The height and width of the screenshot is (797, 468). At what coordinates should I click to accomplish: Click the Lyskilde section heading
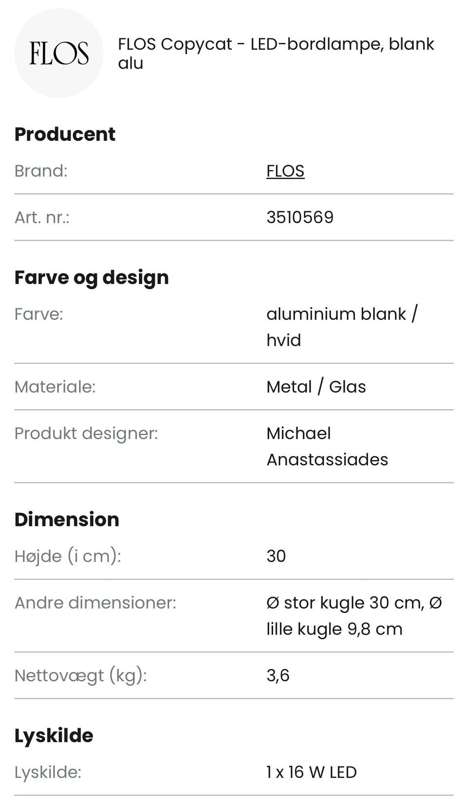click(54, 736)
